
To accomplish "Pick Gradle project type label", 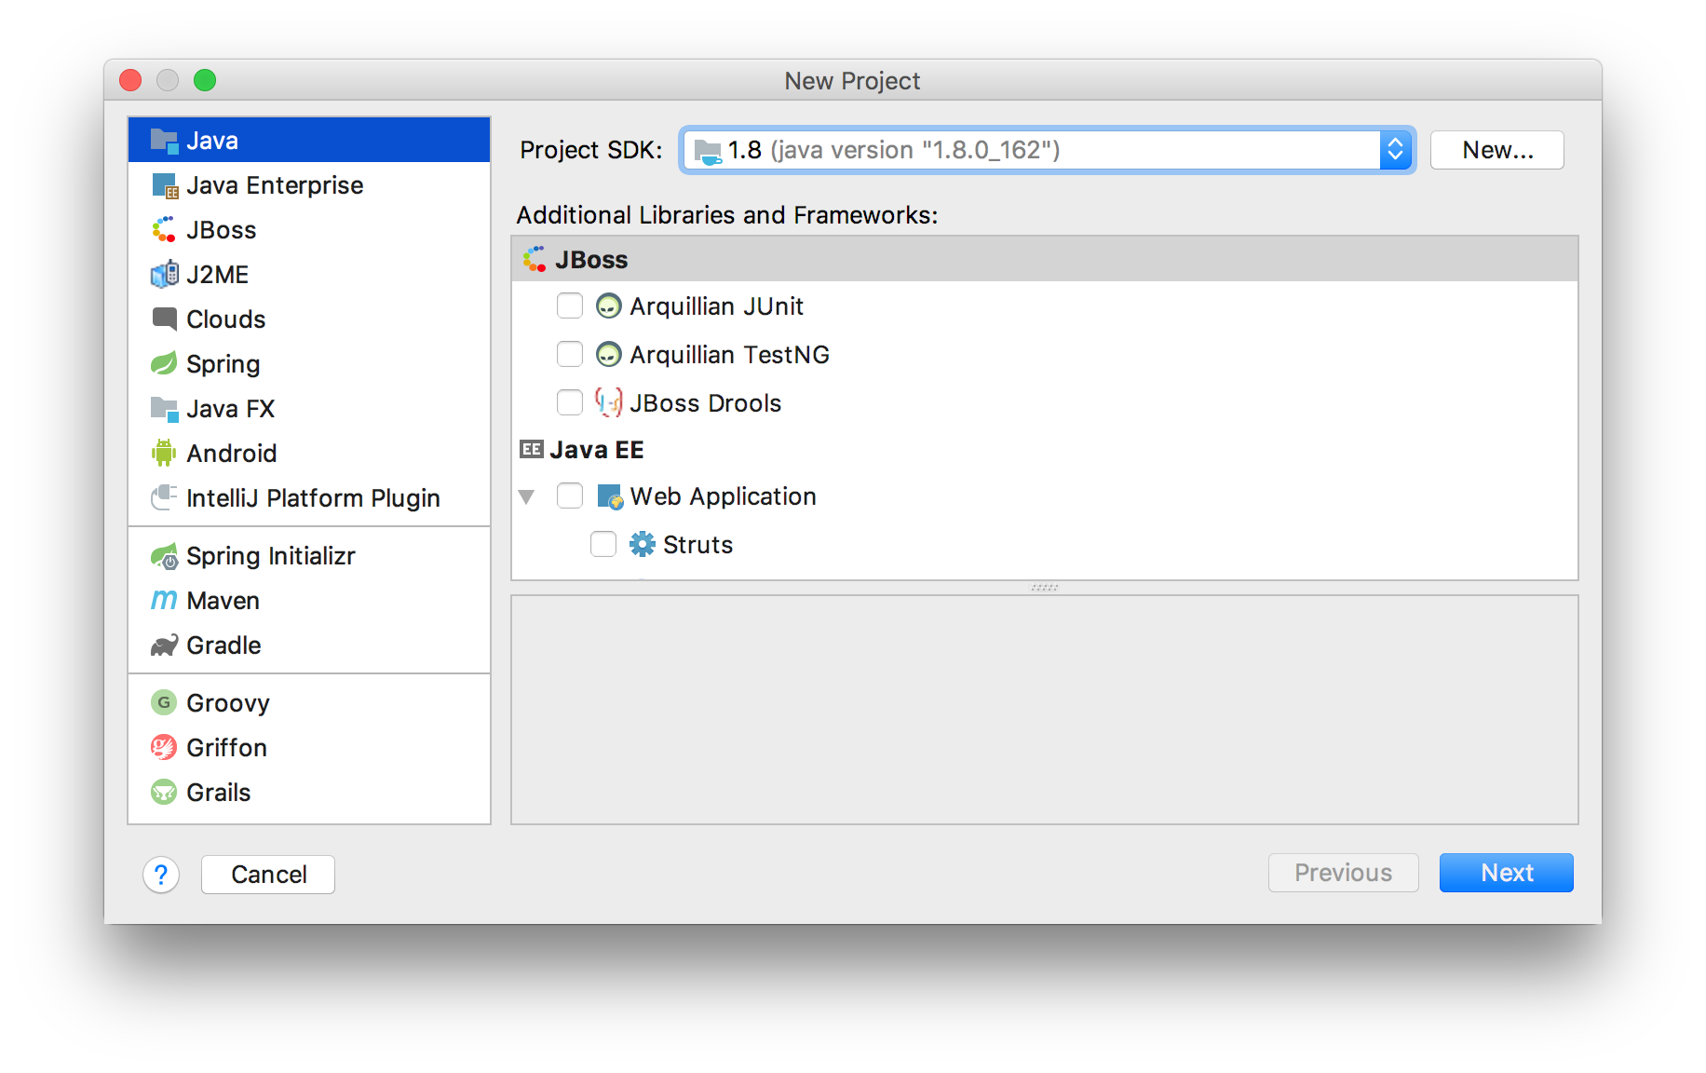I will 223,645.
